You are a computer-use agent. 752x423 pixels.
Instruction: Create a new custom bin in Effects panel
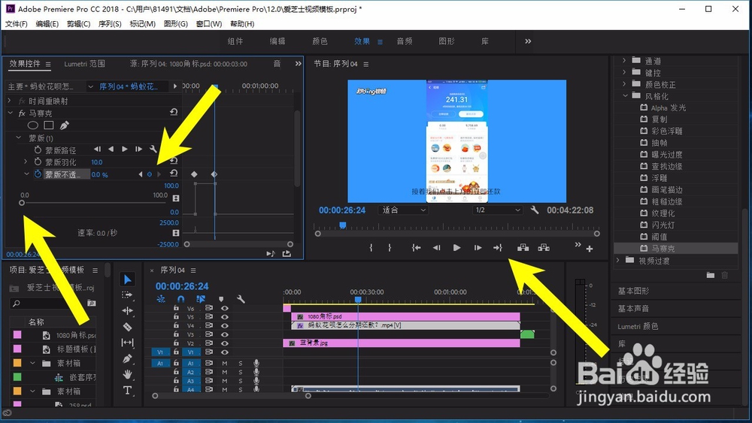[711, 275]
